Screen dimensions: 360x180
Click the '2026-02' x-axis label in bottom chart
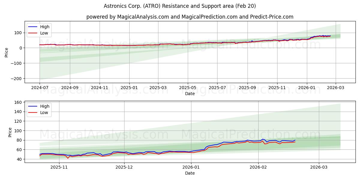tap(259, 168)
